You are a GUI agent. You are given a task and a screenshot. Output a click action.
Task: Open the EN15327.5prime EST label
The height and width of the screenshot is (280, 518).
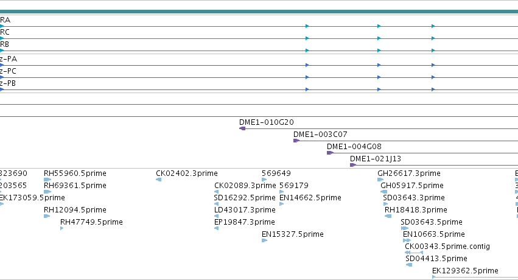(x=292, y=234)
